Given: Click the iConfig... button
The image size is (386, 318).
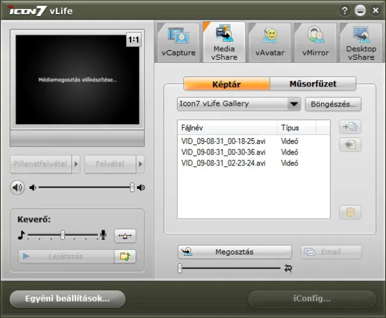Looking at the screenshot, I should tap(312, 299).
